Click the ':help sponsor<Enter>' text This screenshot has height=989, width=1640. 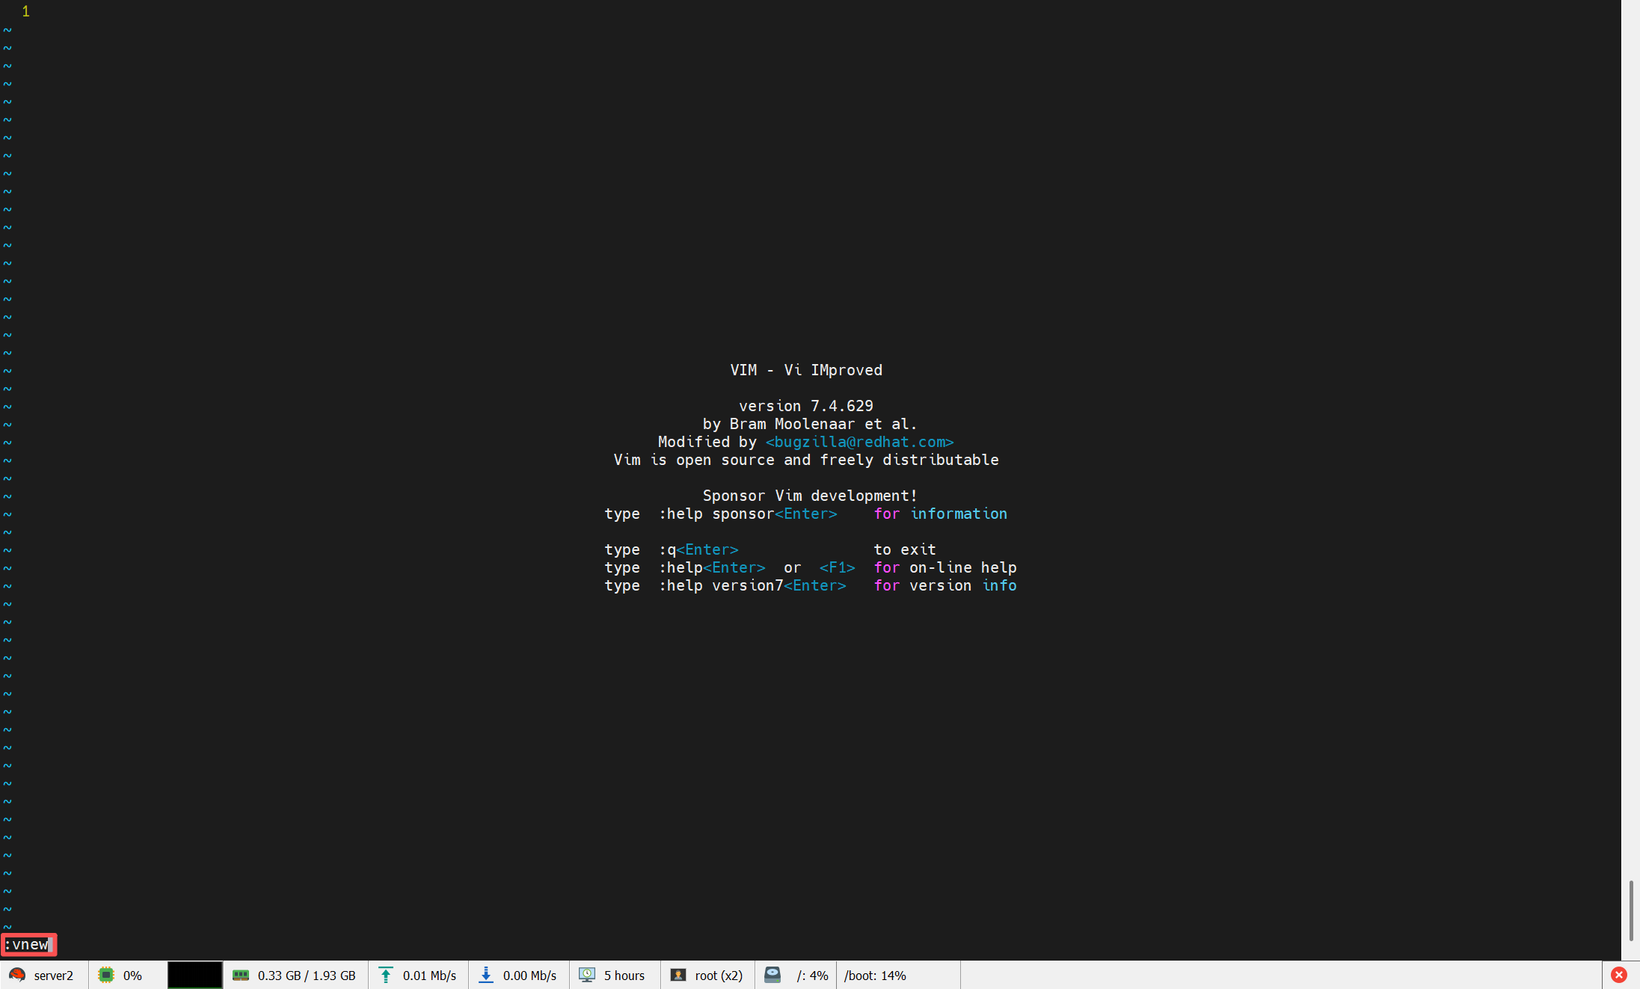point(748,514)
